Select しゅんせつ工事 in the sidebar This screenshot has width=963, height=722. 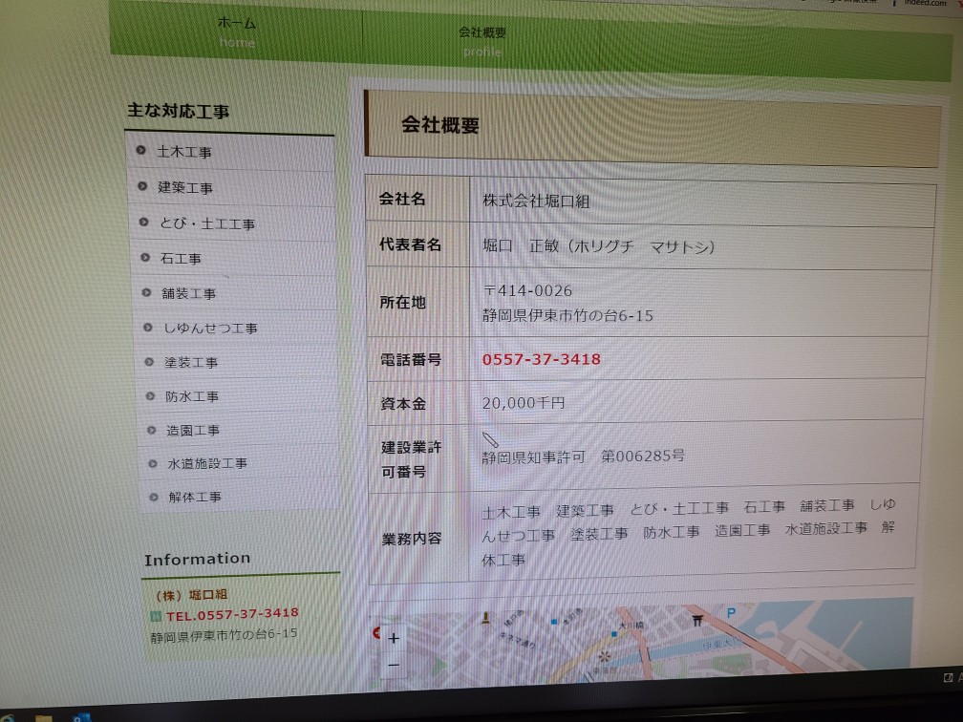tap(210, 328)
